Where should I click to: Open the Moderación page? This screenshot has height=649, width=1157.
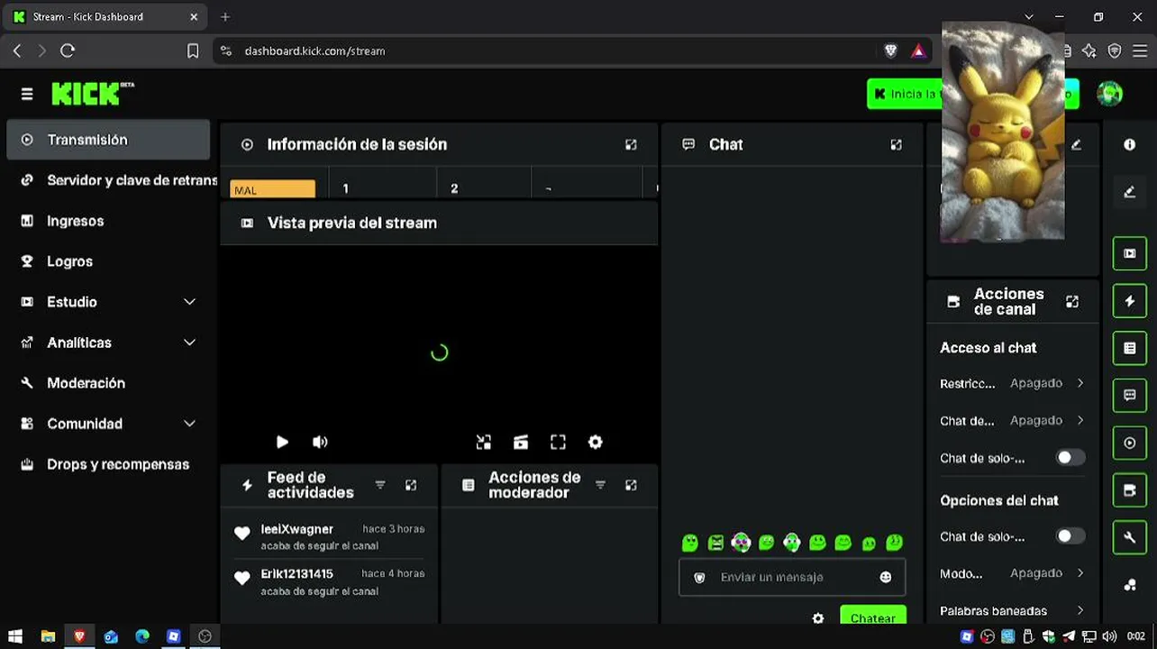point(108,383)
